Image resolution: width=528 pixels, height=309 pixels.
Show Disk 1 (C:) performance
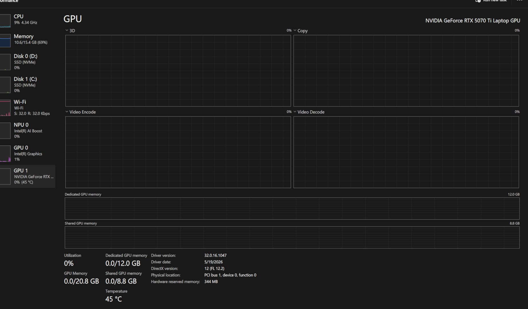(27, 84)
